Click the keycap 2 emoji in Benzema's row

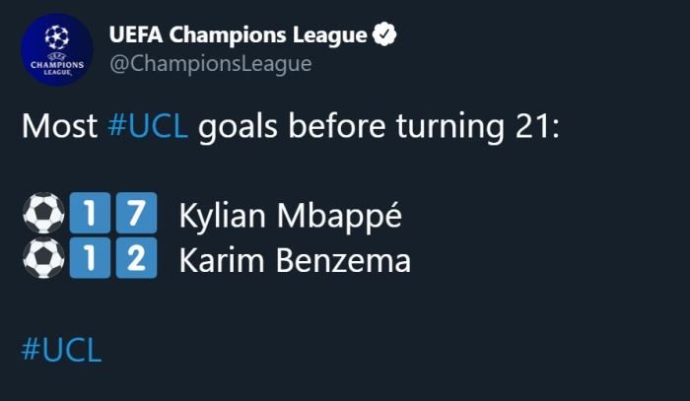point(136,258)
